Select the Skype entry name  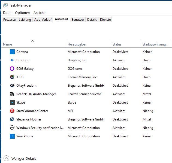(20, 102)
